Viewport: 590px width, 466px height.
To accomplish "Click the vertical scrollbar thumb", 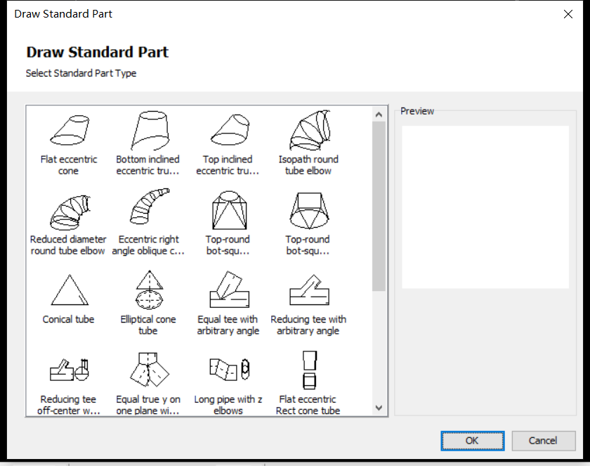I will point(379,206).
